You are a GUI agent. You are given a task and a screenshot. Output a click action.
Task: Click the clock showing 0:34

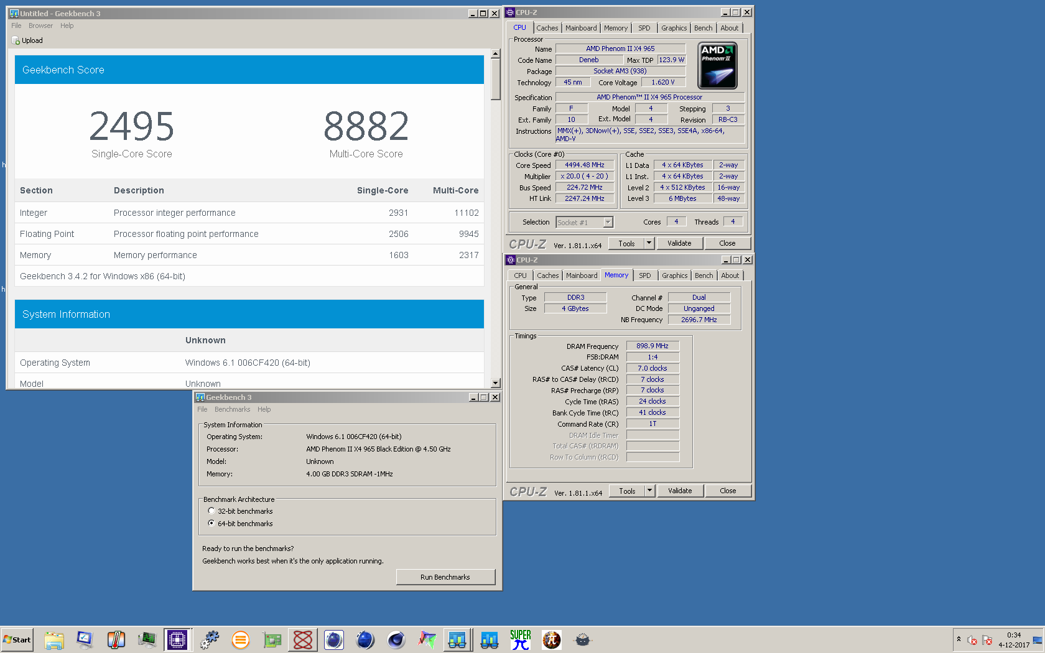1014,635
